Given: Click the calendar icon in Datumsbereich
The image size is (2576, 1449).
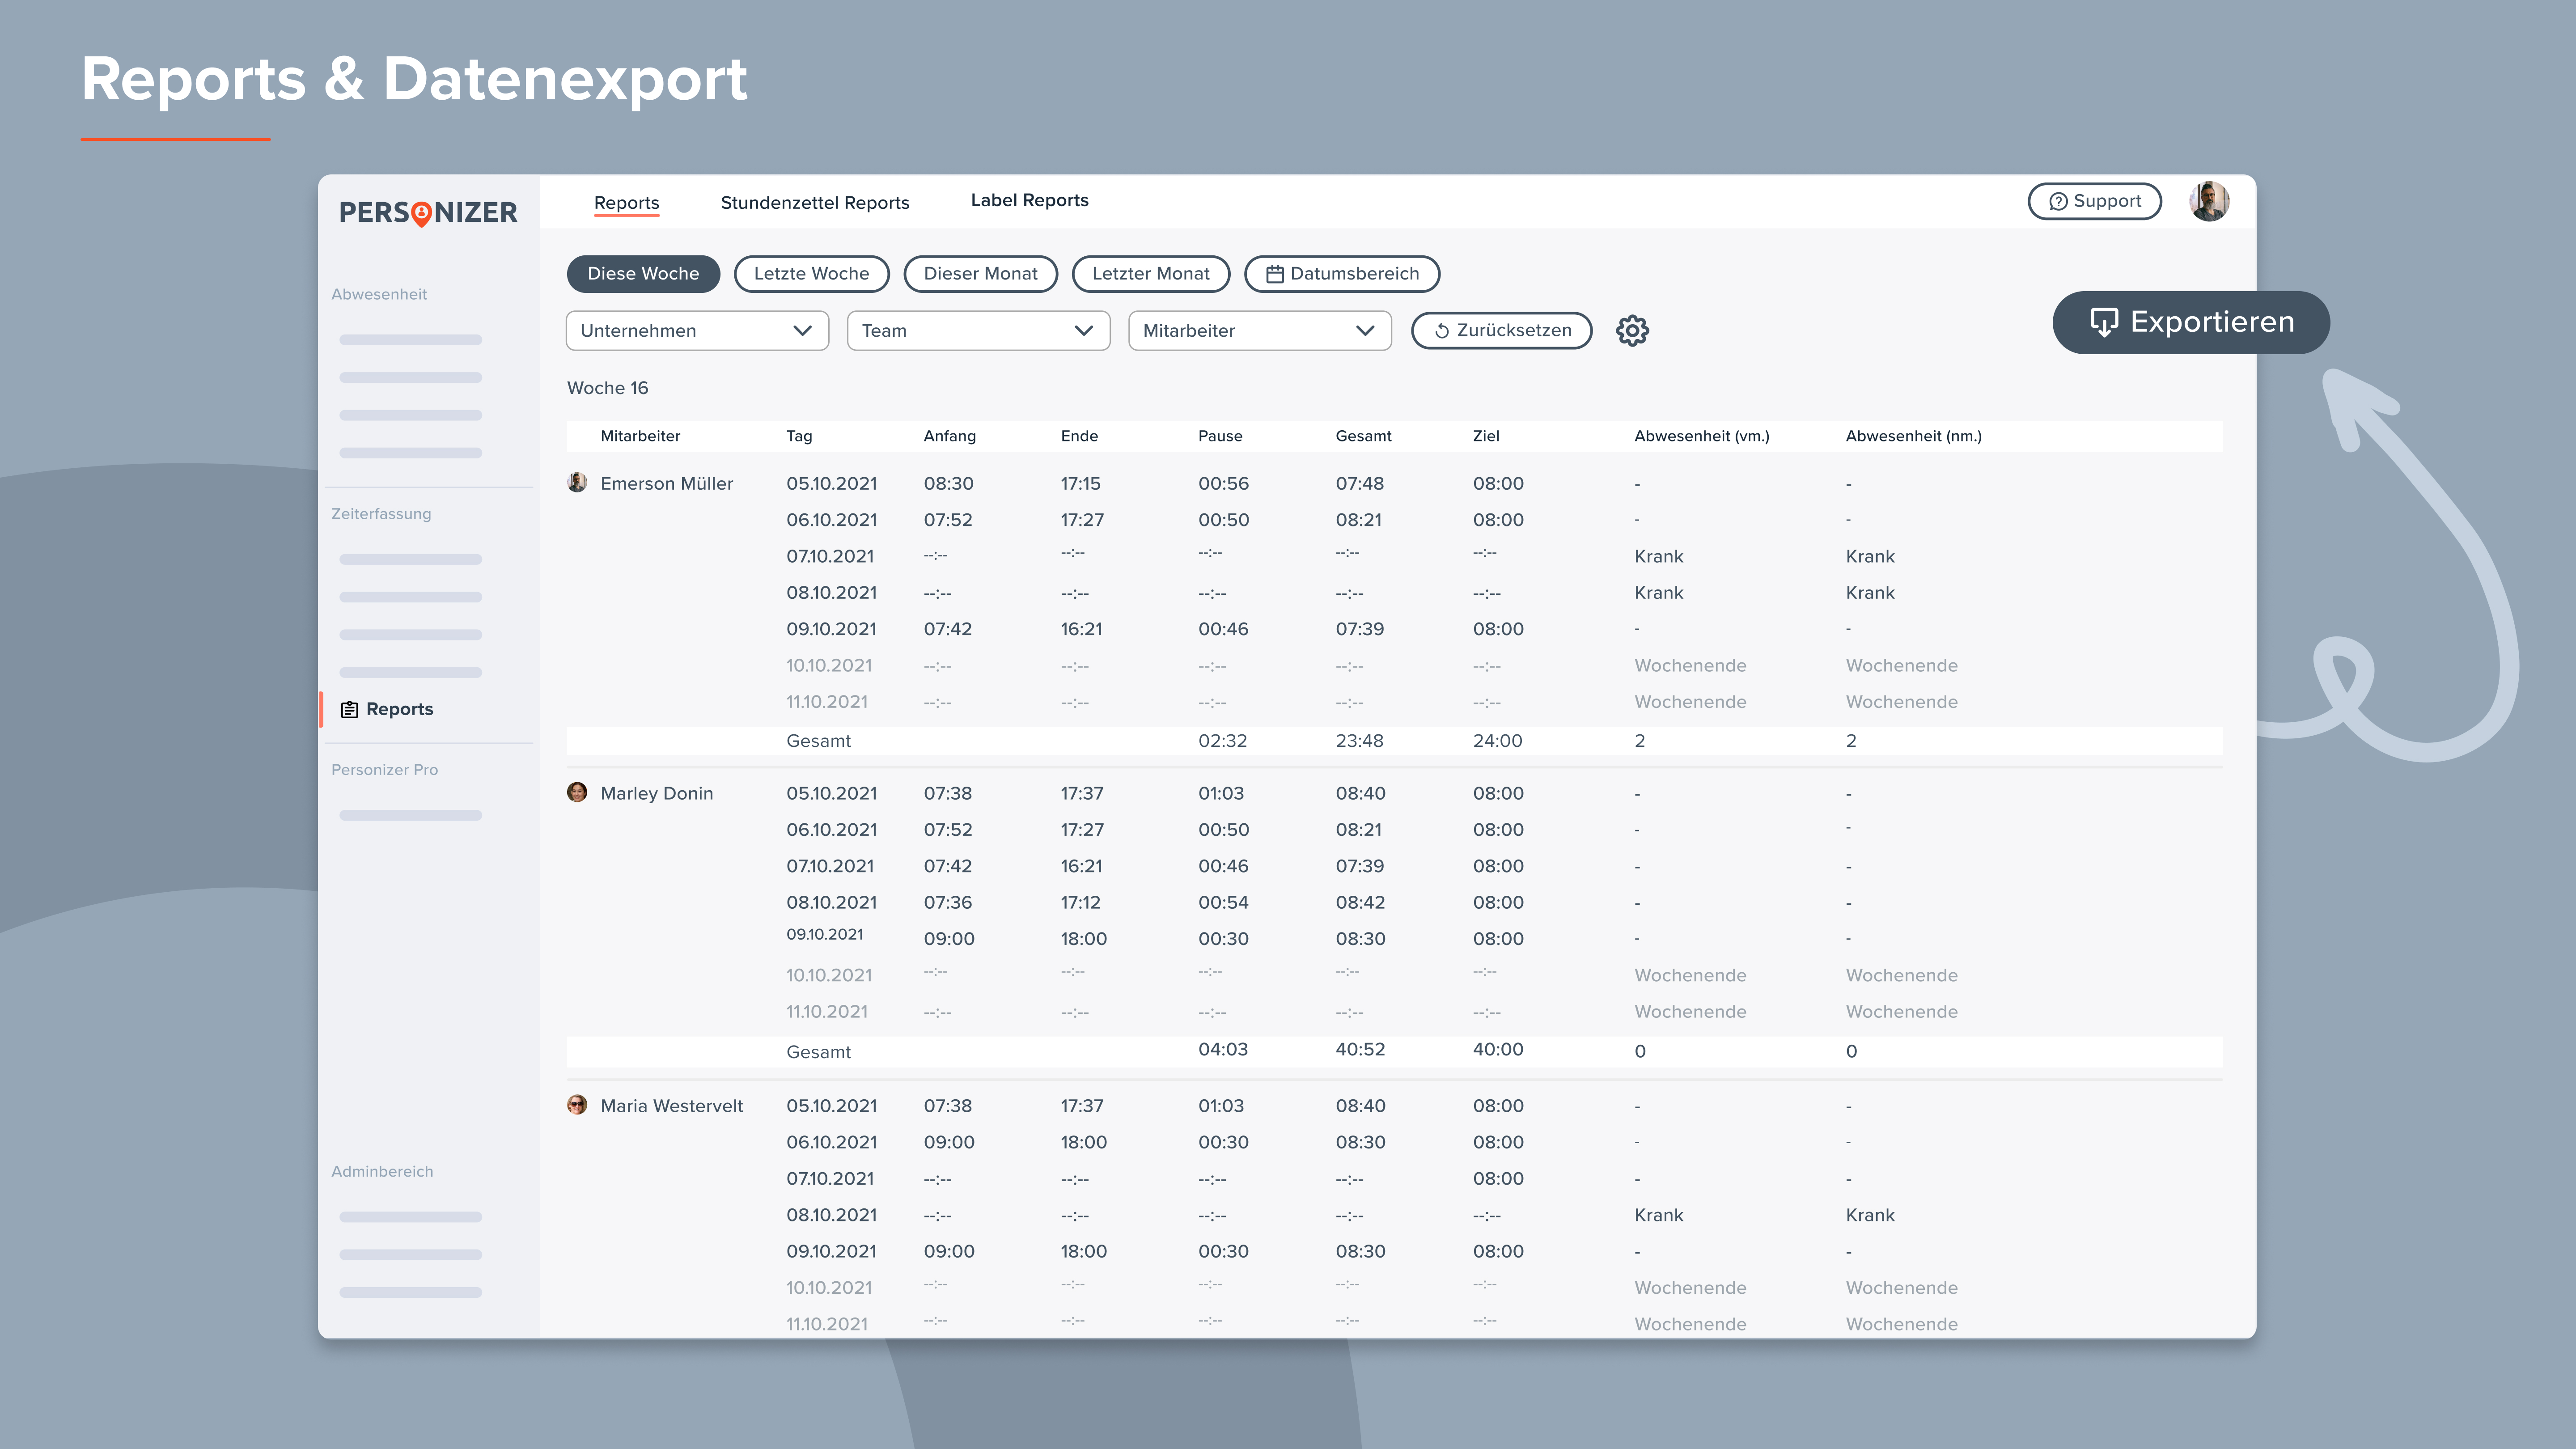Looking at the screenshot, I should (1274, 274).
